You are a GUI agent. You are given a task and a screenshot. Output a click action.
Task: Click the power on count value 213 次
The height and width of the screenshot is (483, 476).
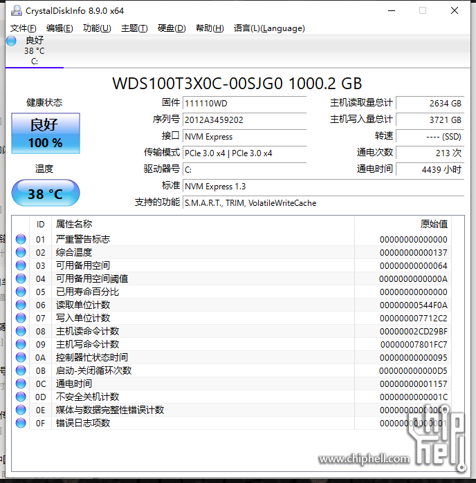click(x=430, y=153)
